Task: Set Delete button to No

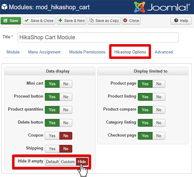Action: [x=66, y=123]
